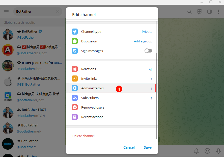
Task: Toggle the right sidebar panel icon
Action: (209, 12)
